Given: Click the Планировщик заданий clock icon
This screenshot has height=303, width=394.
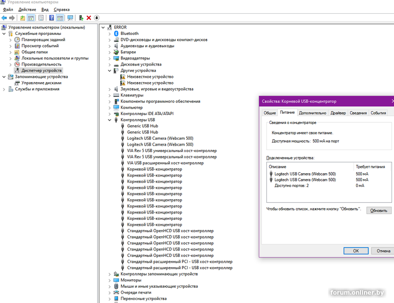Looking at the screenshot, I should coord(17,40).
